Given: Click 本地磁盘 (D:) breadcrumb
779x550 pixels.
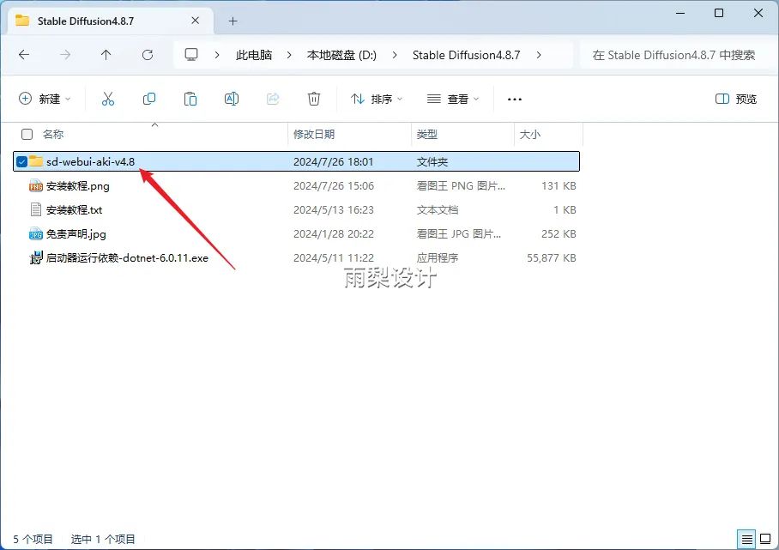Looking at the screenshot, I should (x=341, y=55).
